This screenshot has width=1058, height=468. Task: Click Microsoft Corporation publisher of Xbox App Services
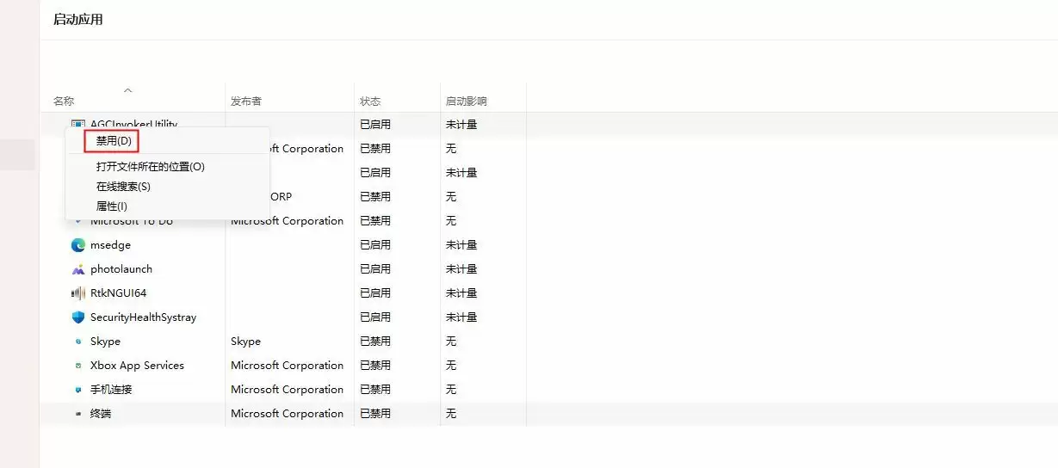click(x=287, y=366)
